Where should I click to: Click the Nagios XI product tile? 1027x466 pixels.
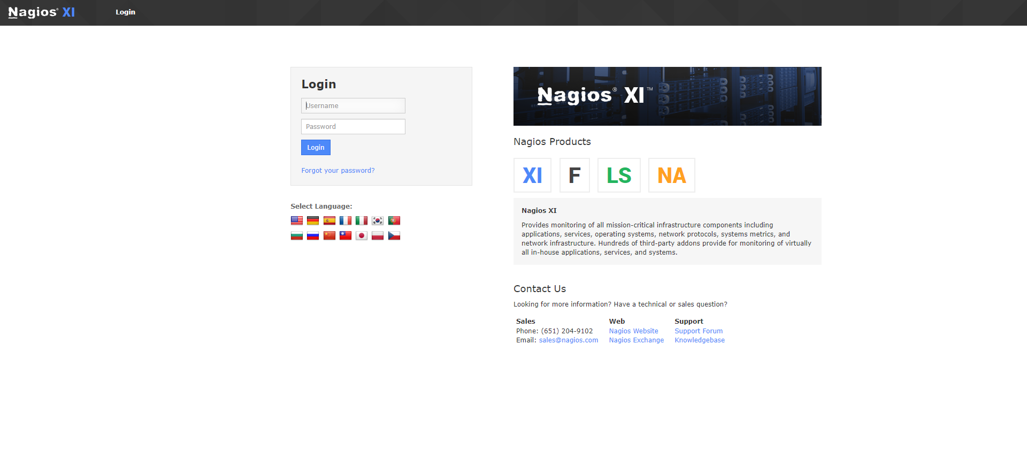532,175
